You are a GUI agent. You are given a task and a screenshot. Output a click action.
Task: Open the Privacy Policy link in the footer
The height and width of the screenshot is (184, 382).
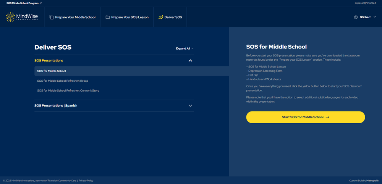click(x=86, y=181)
